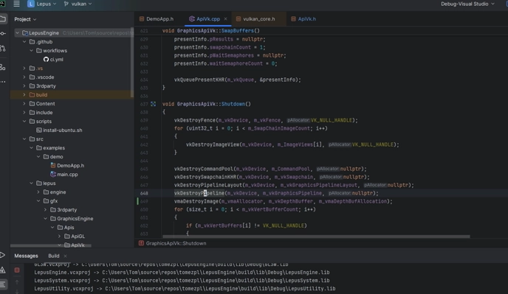This screenshot has width=508, height=294.
Task: Select the Build tab in Messages
Action: coord(54,256)
